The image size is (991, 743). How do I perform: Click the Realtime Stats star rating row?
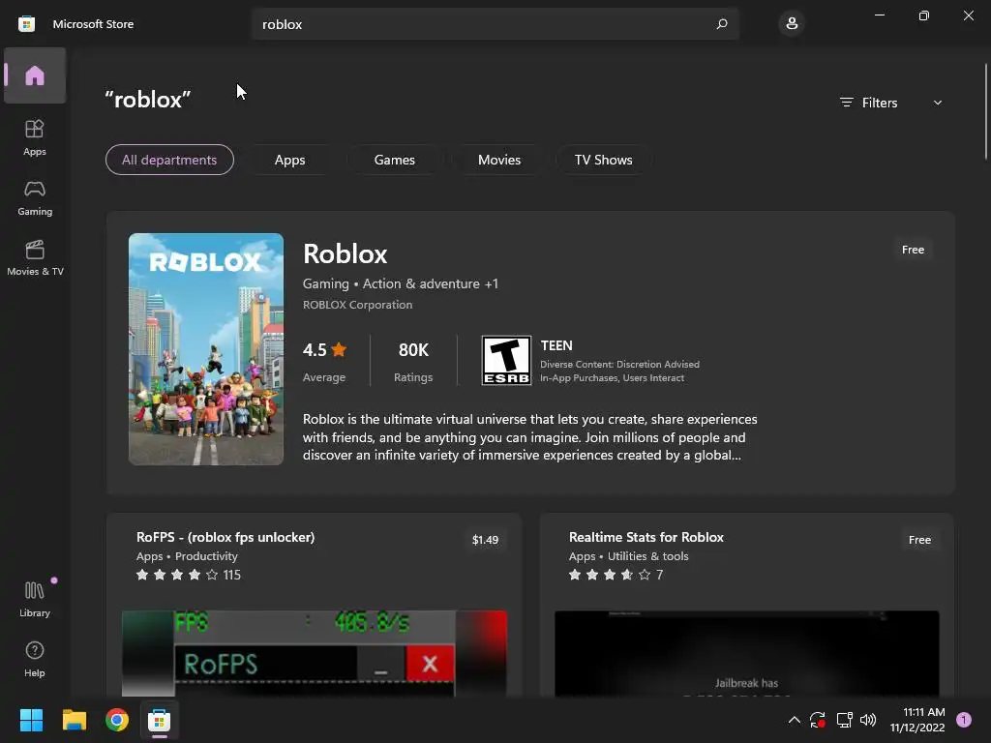pos(616,575)
